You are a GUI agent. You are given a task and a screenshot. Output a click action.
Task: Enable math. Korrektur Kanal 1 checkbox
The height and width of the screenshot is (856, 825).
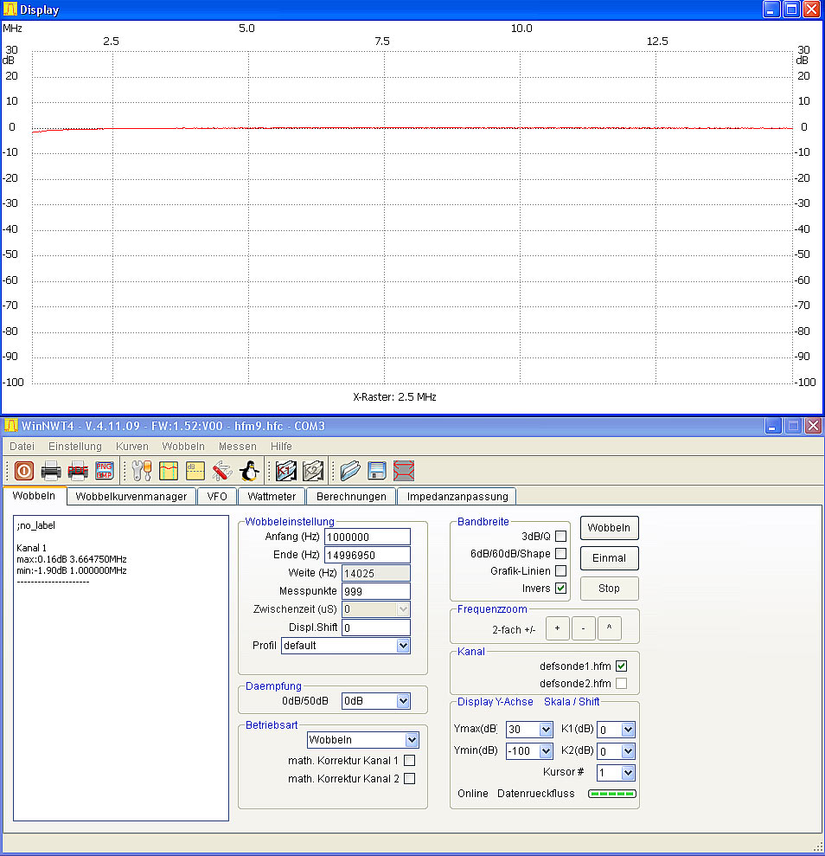tap(410, 761)
